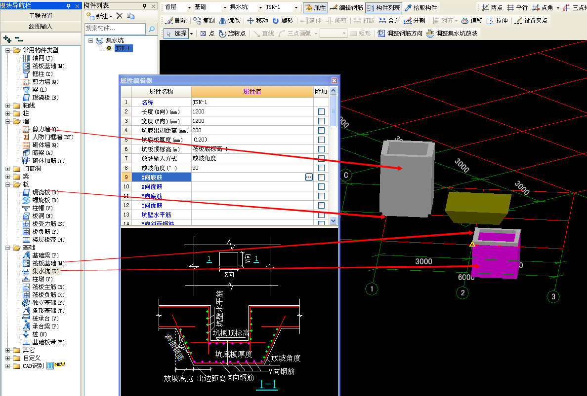Check the 附加 box for Y向面筋
Viewport: 587px width, 396px height.
tap(321, 205)
